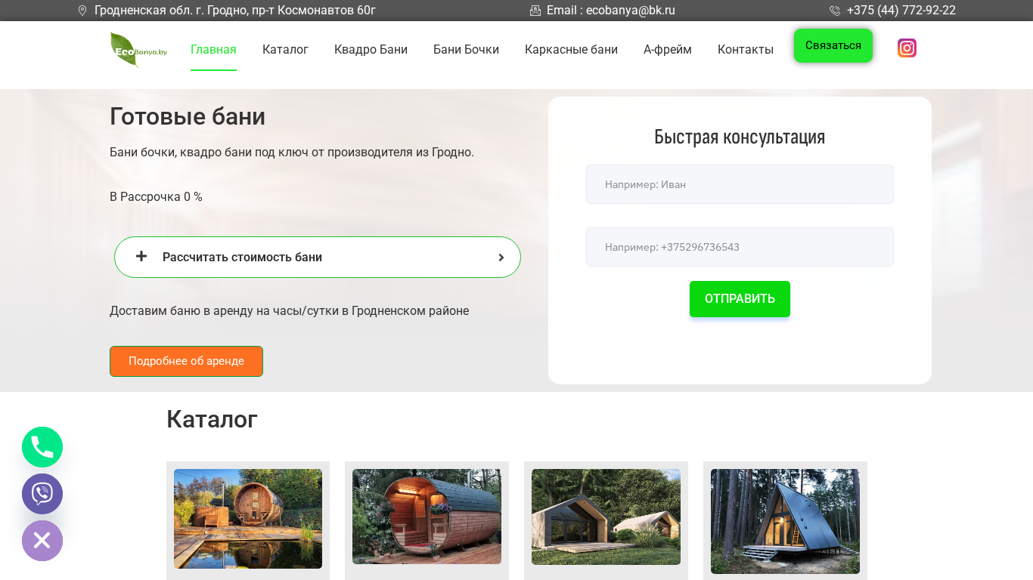
Task: Click the 'Готовые бани' heading
Action: coord(188,116)
